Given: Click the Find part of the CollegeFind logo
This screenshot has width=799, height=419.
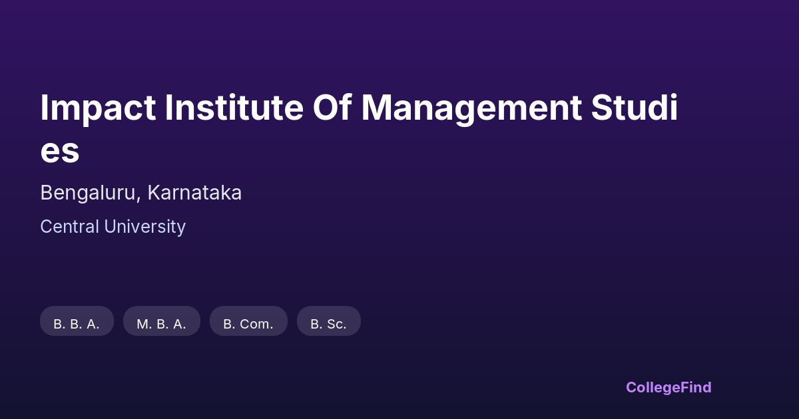Looking at the screenshot, I should click(696, 387).
